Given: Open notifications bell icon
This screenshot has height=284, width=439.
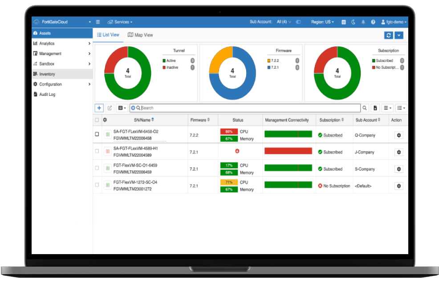Looking at the screenshot, I should click(363, 22).
